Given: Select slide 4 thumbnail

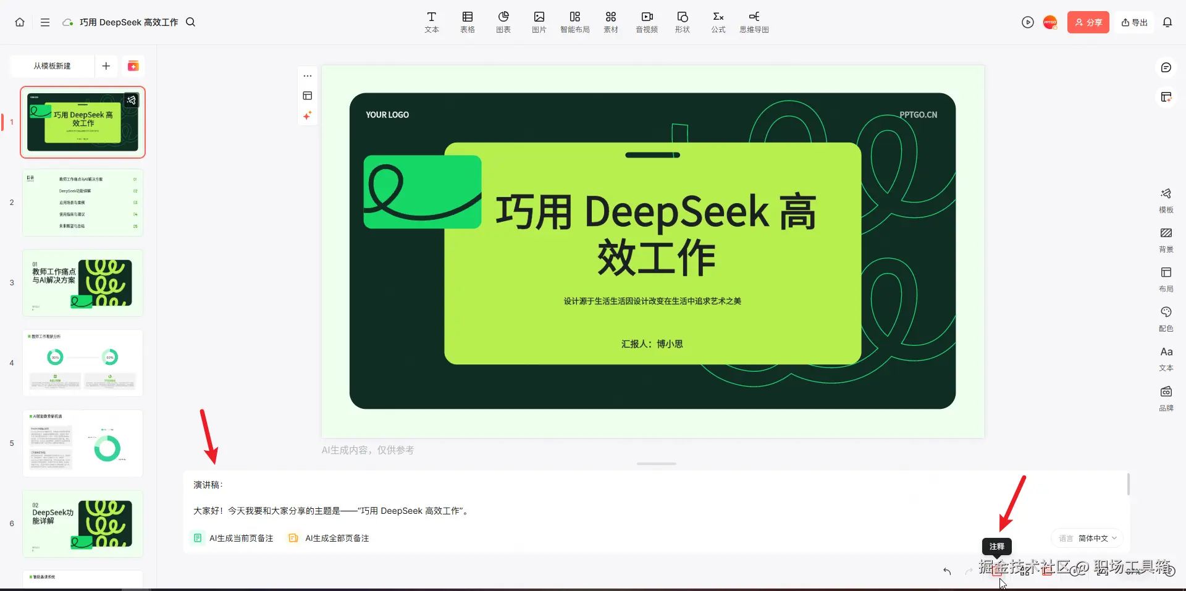Looking at the screenshot, I should click(83, 363).
